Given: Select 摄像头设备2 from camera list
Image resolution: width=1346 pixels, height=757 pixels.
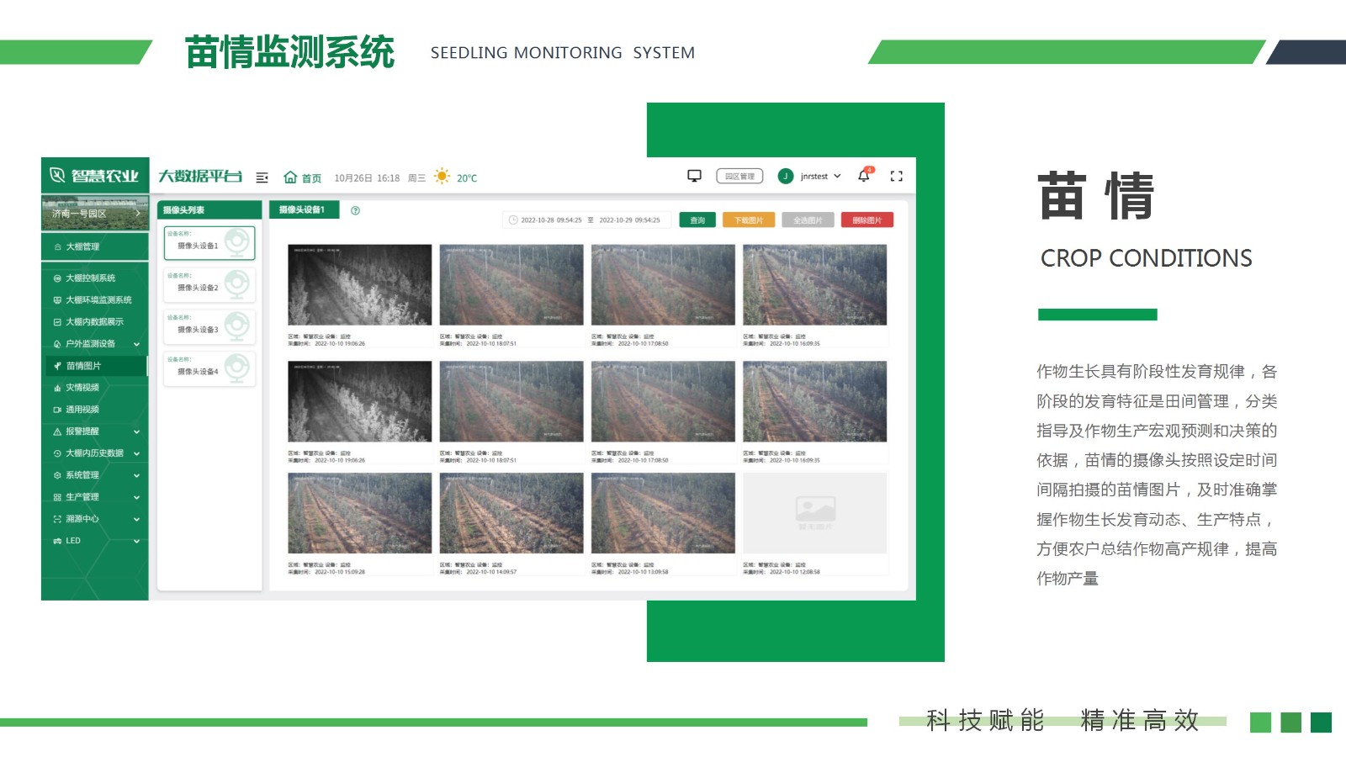Looking at the screenshot, I should click(x=209, y=285).
